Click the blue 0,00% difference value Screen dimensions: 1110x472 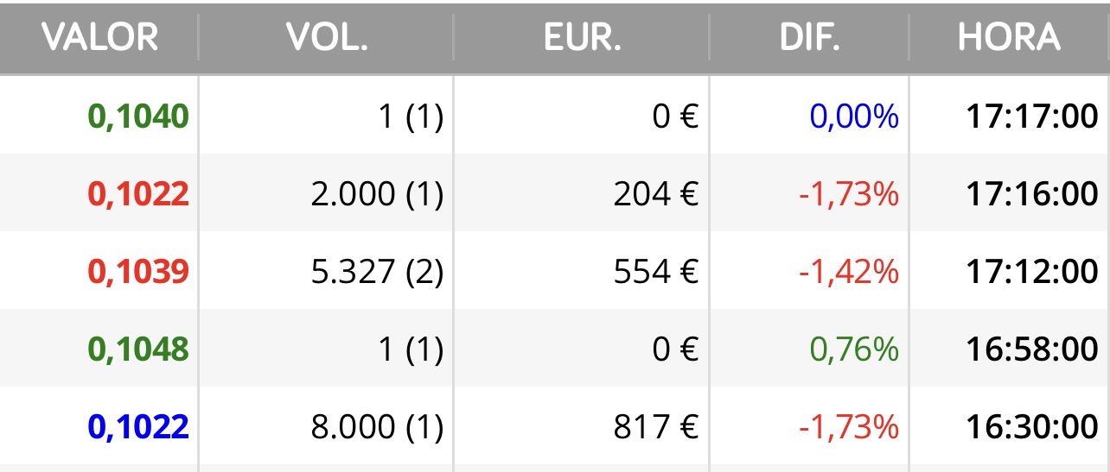coord(854,116)
